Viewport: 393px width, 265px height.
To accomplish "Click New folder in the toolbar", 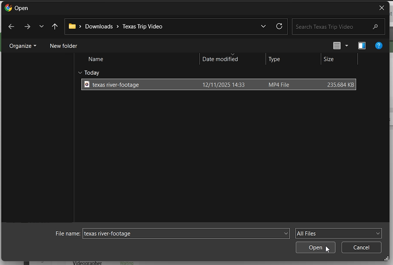I will (x=64, y=46).
